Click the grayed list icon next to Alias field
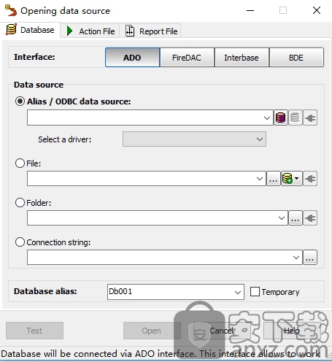This screenshot has height=362, width=332. coord(296,118)
